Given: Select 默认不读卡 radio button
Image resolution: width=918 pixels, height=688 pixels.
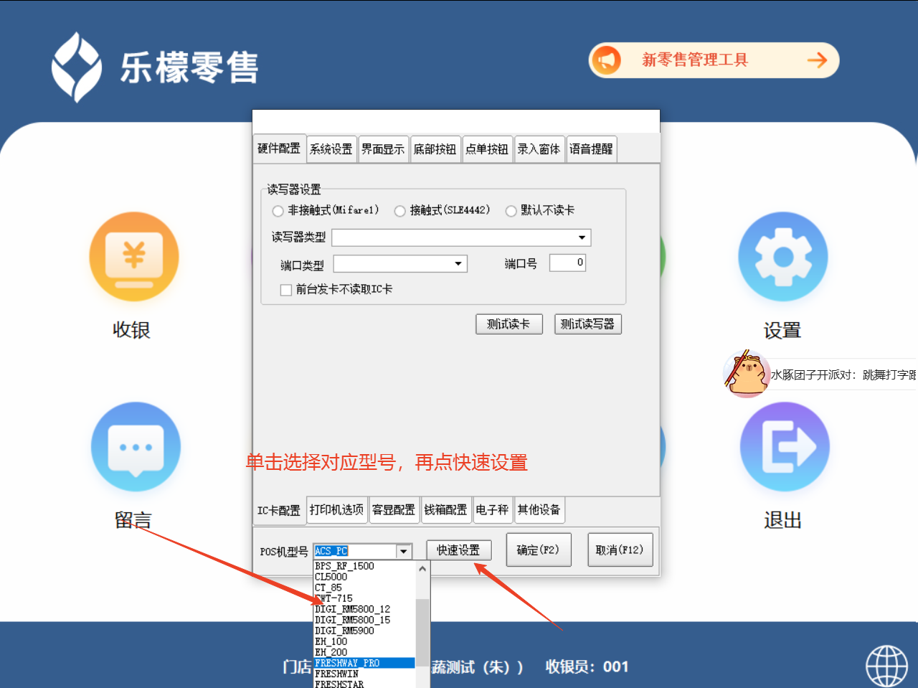Looking at the screenshot, I should pos(511,211).
